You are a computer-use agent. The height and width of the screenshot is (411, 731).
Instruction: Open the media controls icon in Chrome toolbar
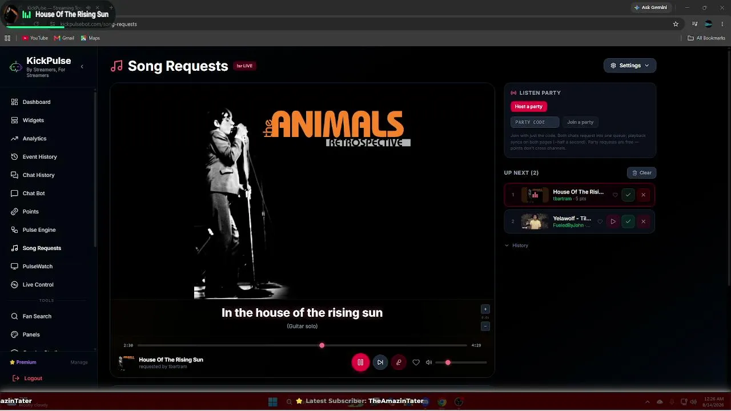[694, 24]
